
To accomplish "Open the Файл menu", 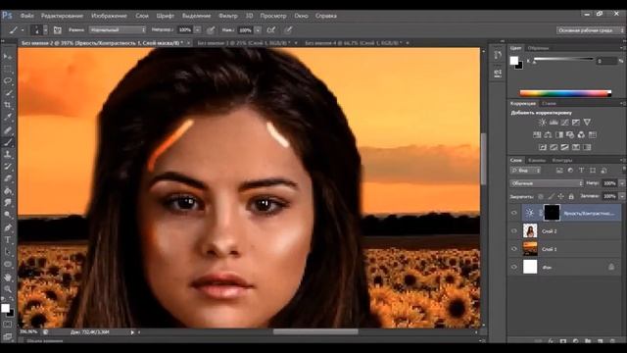I will pyautogui.click(x=26, y=16).
